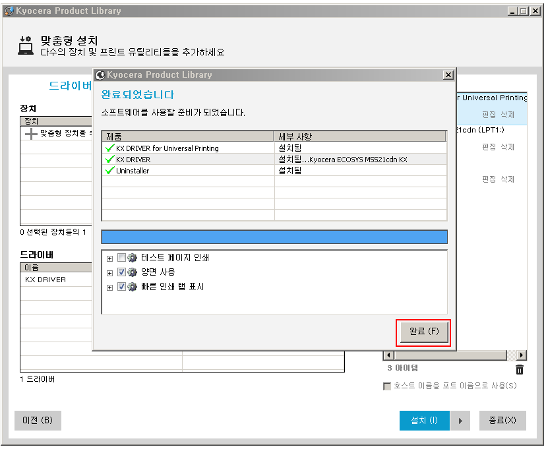
Task: Click the 제품 column header
Action: (188, 136)
